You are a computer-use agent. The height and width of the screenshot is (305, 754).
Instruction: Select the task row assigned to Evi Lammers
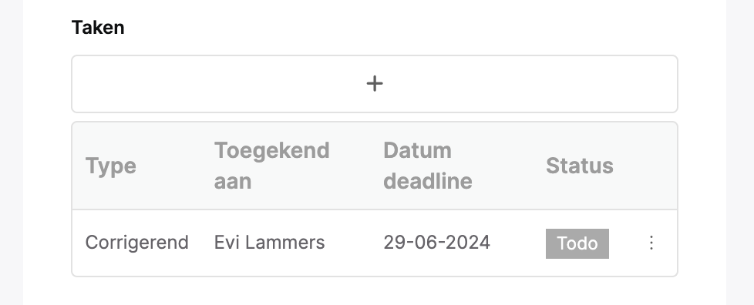(x=375, y=243)
